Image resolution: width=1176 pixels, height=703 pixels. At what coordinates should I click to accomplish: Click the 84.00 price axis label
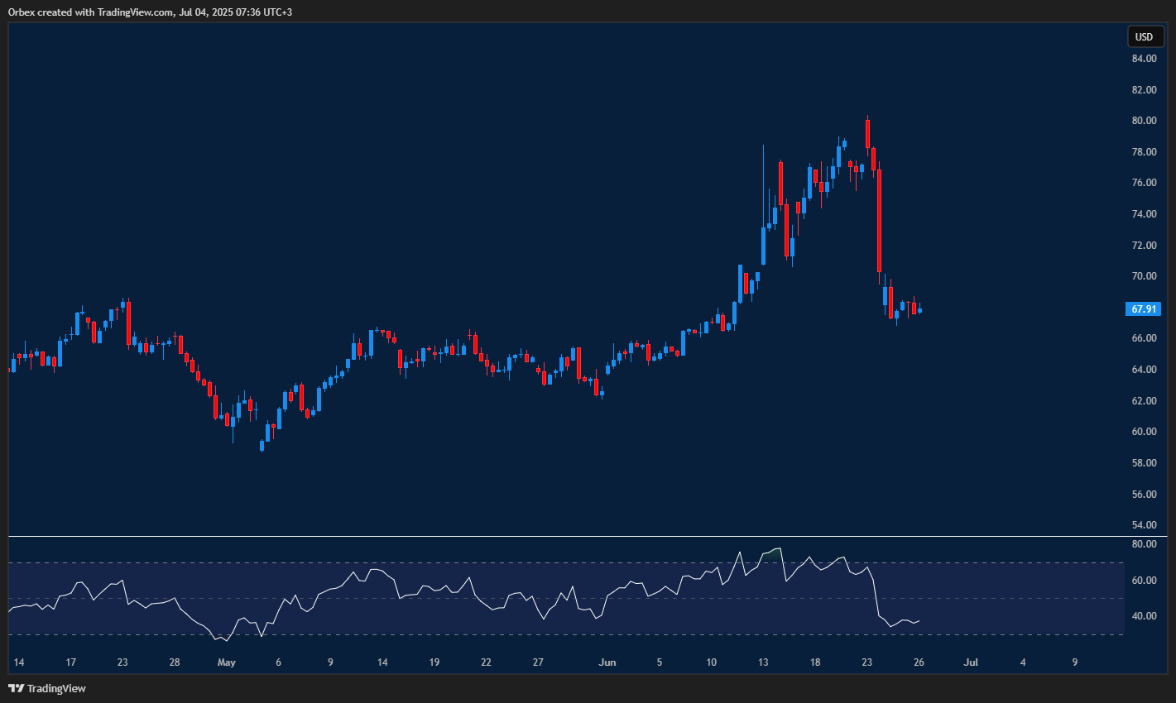1145,58
